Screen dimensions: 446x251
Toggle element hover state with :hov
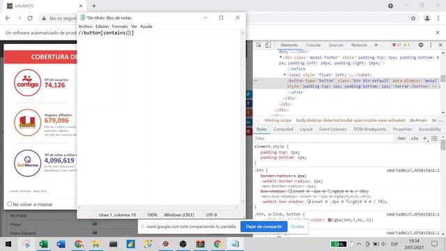tap(401, 138)
